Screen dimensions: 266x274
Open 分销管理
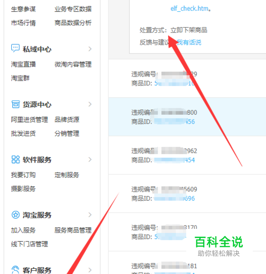(66, 133)
